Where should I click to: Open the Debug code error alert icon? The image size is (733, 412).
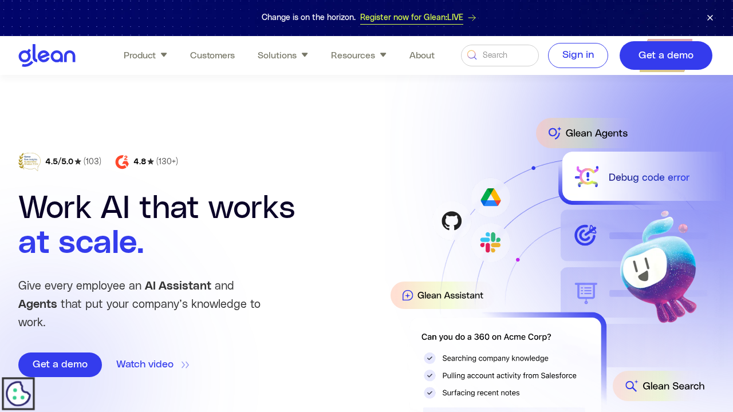tap(587, 177)
